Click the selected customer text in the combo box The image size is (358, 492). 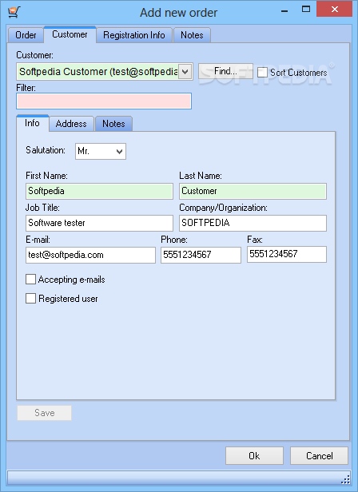coord(98,72)
